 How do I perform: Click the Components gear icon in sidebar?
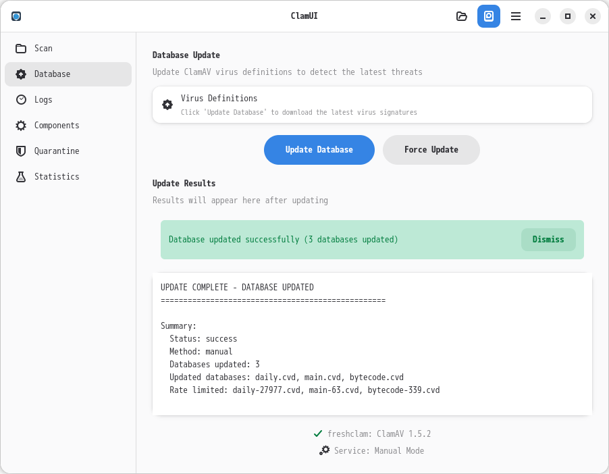pyautogui.click(x=21, y=126)
